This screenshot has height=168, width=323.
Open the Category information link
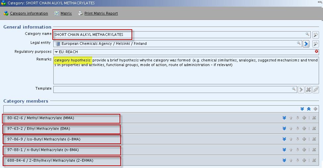point(29,13)
